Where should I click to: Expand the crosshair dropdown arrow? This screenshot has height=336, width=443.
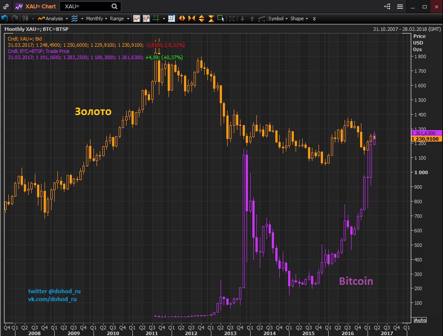164,19
